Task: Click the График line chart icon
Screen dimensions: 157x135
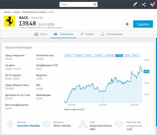Action: 82,34
